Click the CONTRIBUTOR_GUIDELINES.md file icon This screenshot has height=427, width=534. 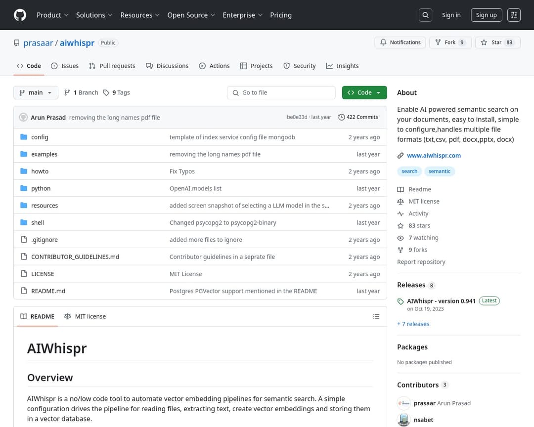[24, 256]
